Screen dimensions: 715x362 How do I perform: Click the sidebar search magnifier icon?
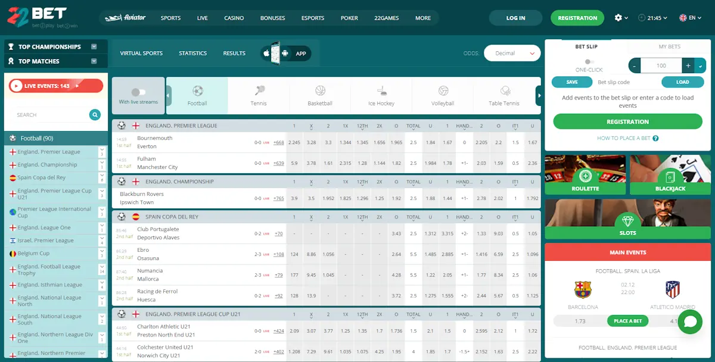pyautogui.click(x=95, y=114)
